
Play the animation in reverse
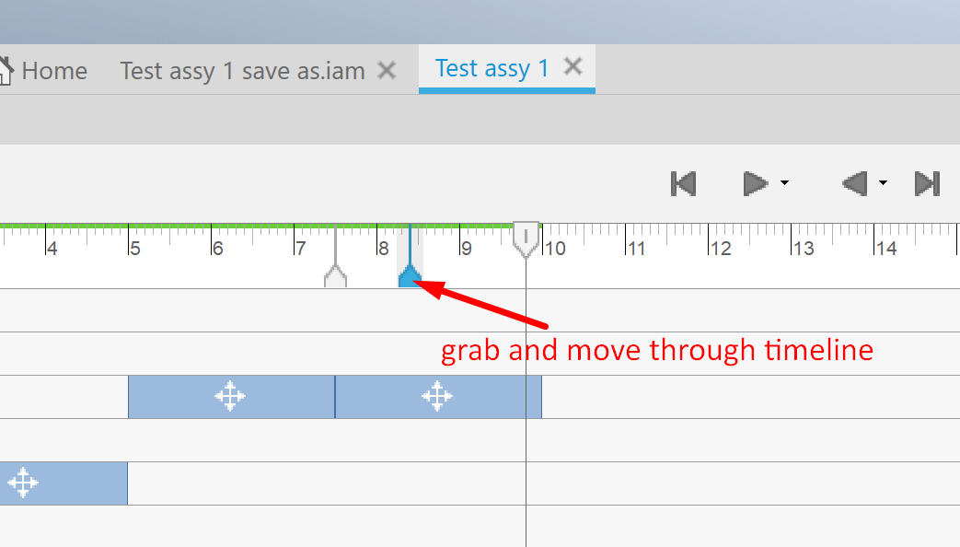pyautogui.click(x=856, y=183)
